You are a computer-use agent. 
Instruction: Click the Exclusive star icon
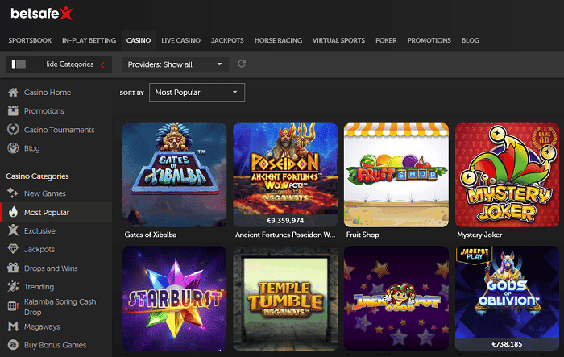[13, 230]
